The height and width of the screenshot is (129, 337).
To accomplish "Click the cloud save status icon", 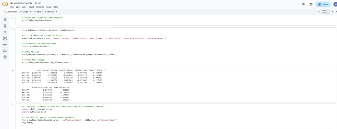I will tap(40, 3).
